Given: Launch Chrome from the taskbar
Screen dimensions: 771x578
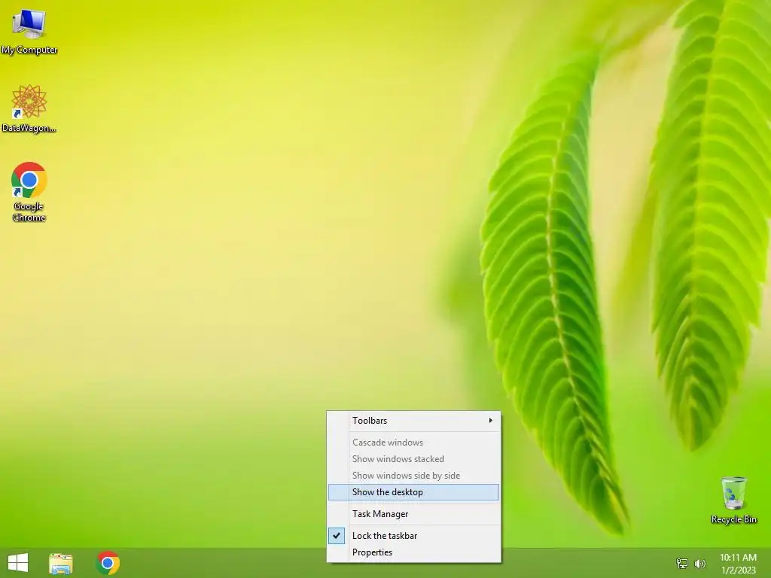Looking at the screenshot, I should (x=108, y=563).
